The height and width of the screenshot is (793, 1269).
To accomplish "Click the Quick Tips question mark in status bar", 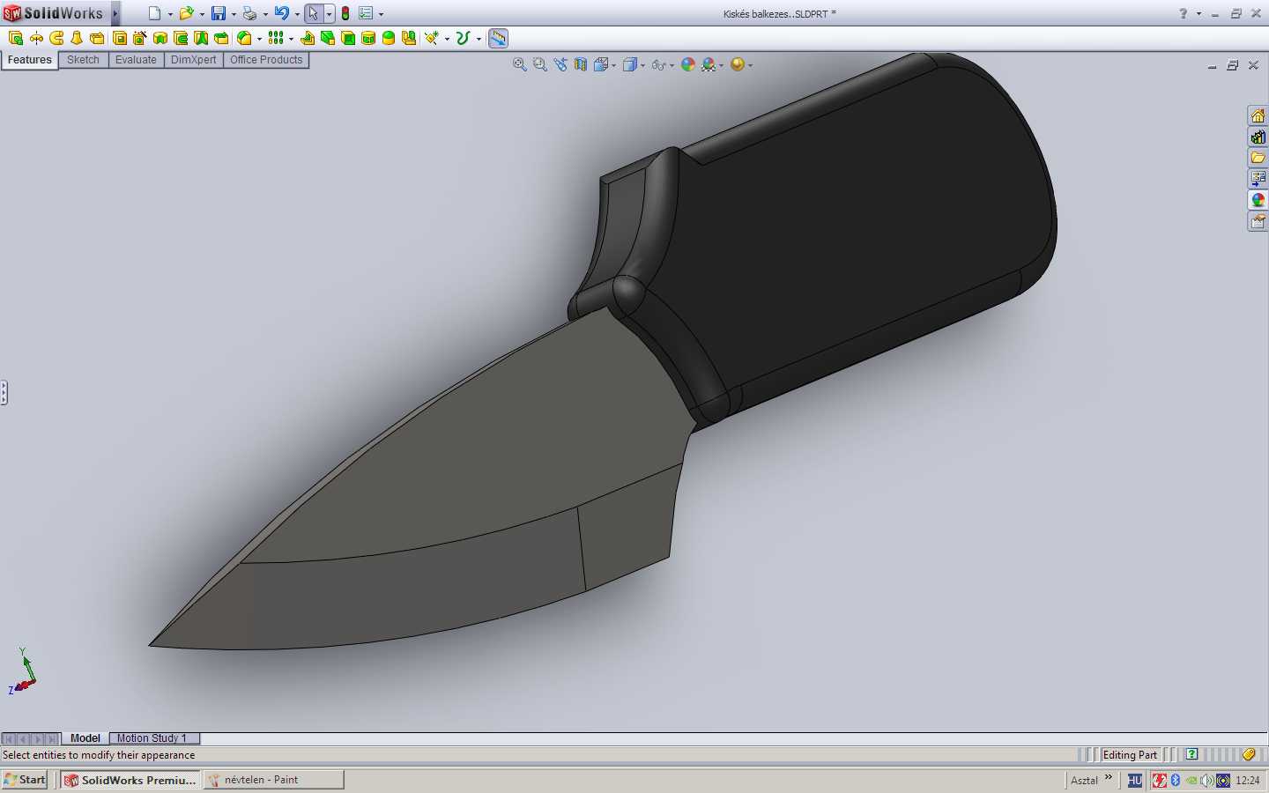I will pyautogui.click(x=1191, y=754).
